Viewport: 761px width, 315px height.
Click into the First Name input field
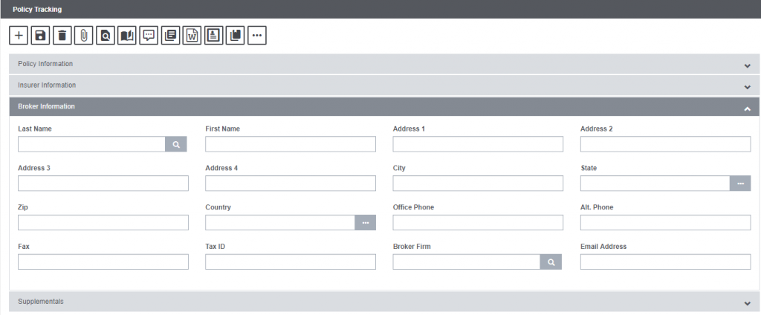(291, 144)
